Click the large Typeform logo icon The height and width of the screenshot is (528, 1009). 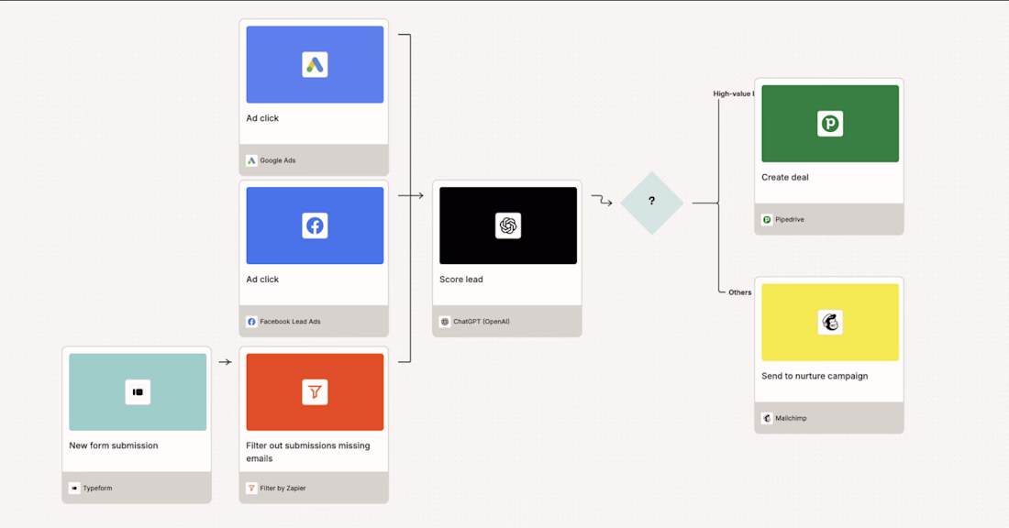pos(138,391)
